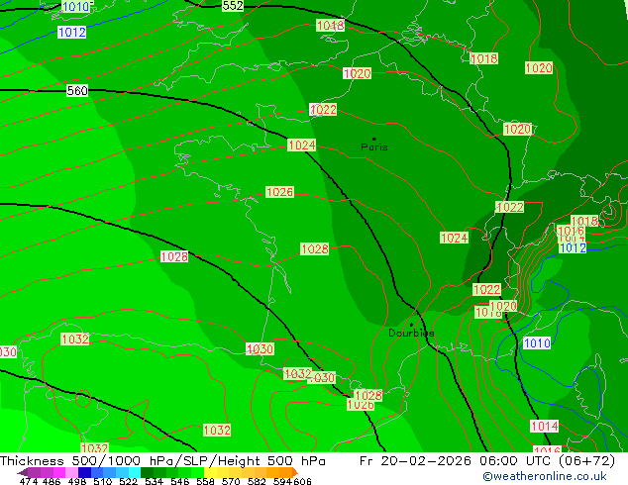Select the 552 height contour label
The image size is (628, 485).
click(x=233, y=6)
